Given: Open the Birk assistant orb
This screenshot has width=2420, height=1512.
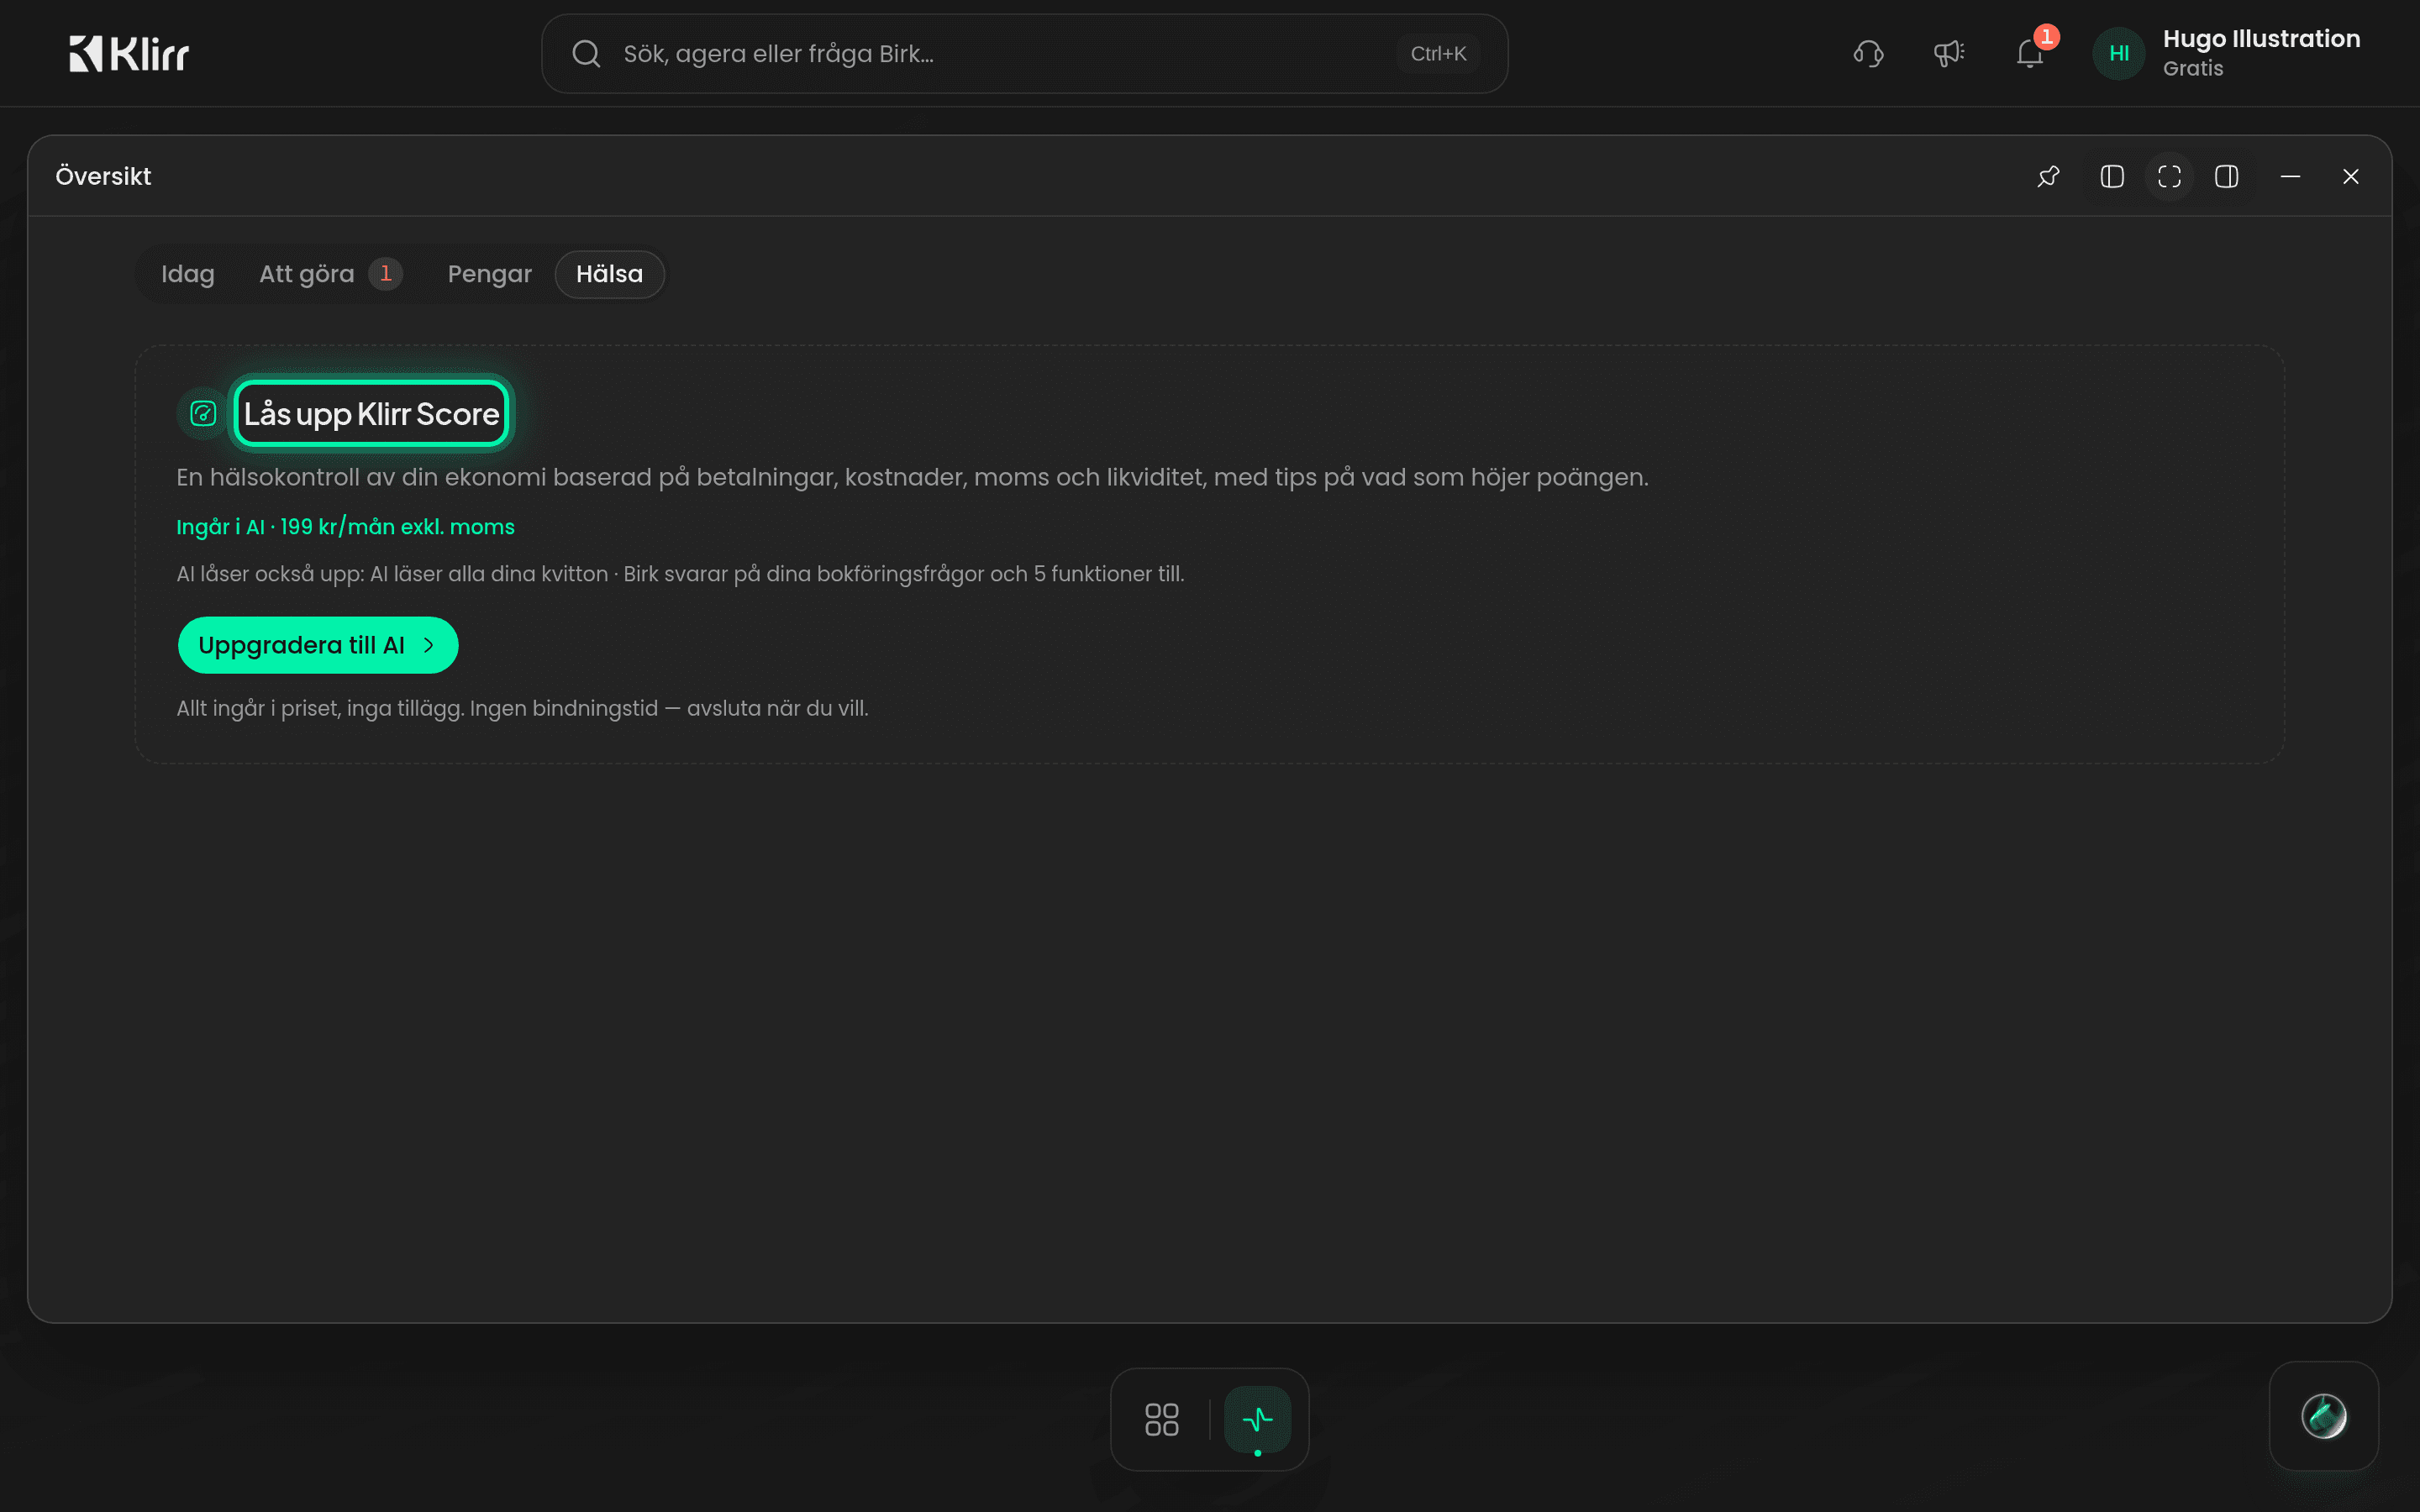Looking at the screenshot, I should tap(2323, 1416).
